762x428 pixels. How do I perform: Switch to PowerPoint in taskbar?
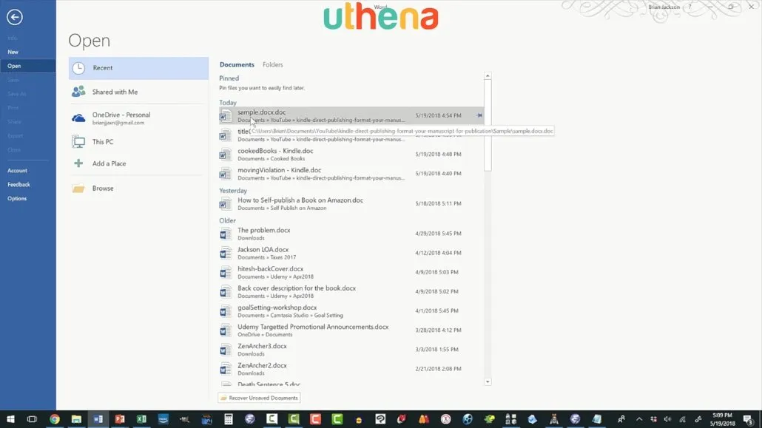point(120,419)
